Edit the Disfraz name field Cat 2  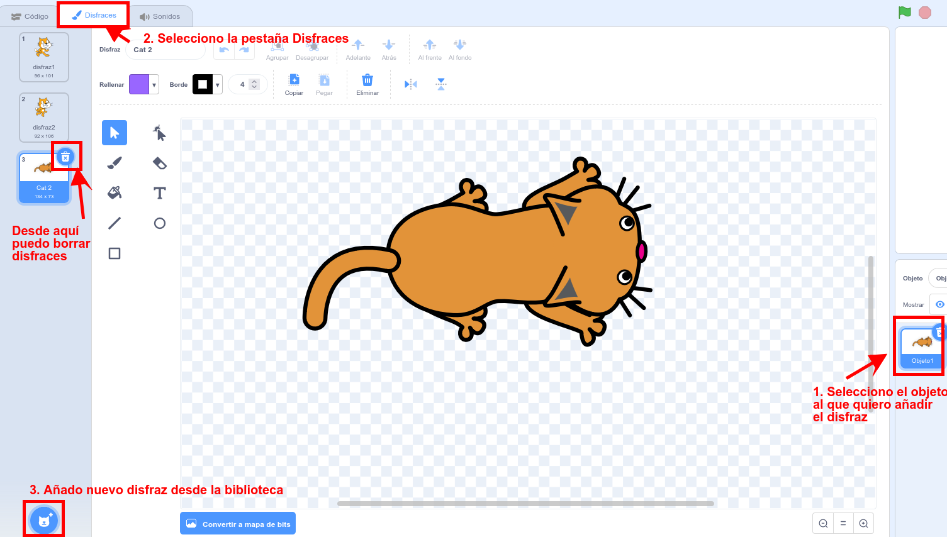pos(165,50)
